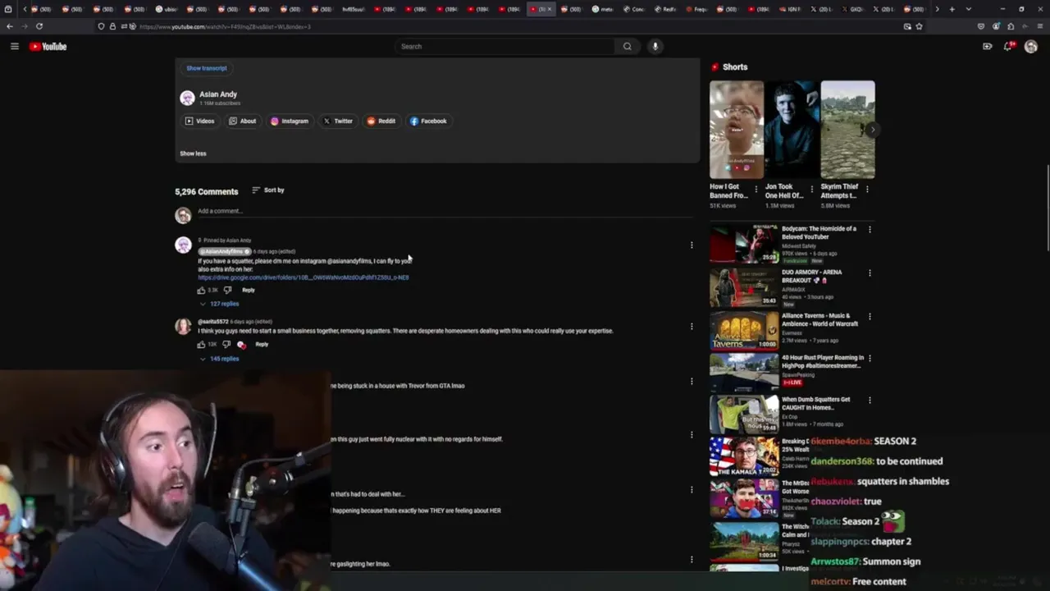Image resolution: width=1050 pixels, height=591 pixels.
Task: Click the Add a comment field
Action: coord(445,212)
